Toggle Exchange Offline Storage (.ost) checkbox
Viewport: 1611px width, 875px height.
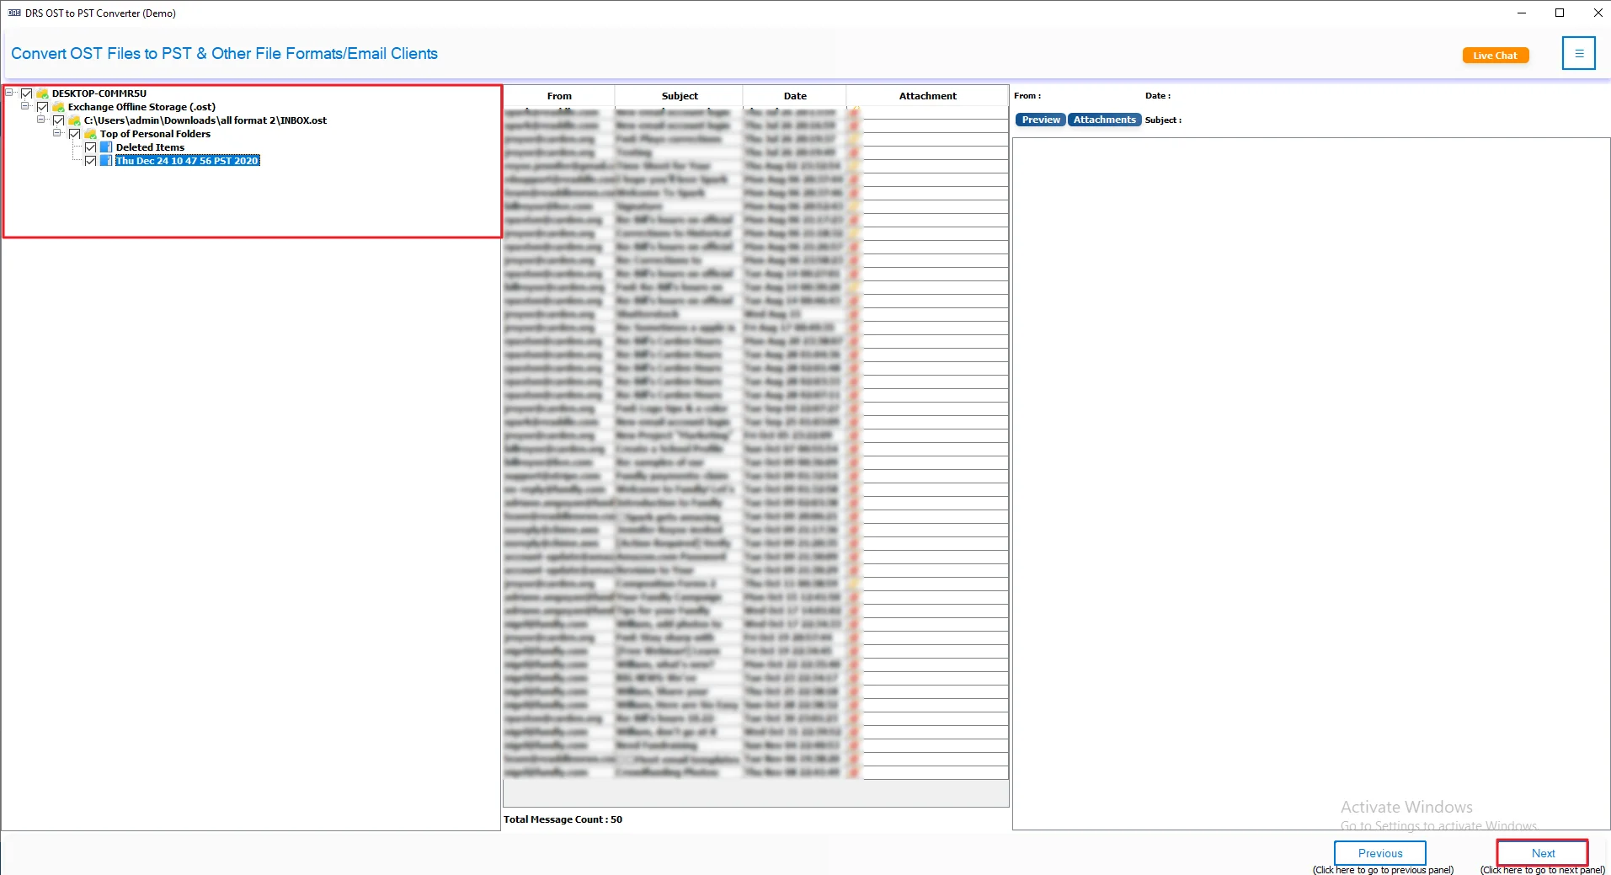click(x=42, y=107)
